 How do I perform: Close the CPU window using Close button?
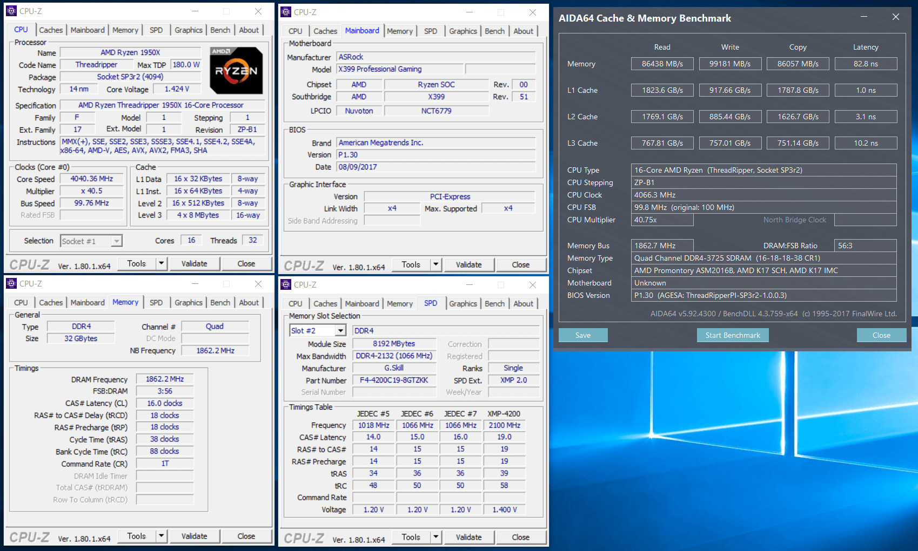click(x=246, y=263)
